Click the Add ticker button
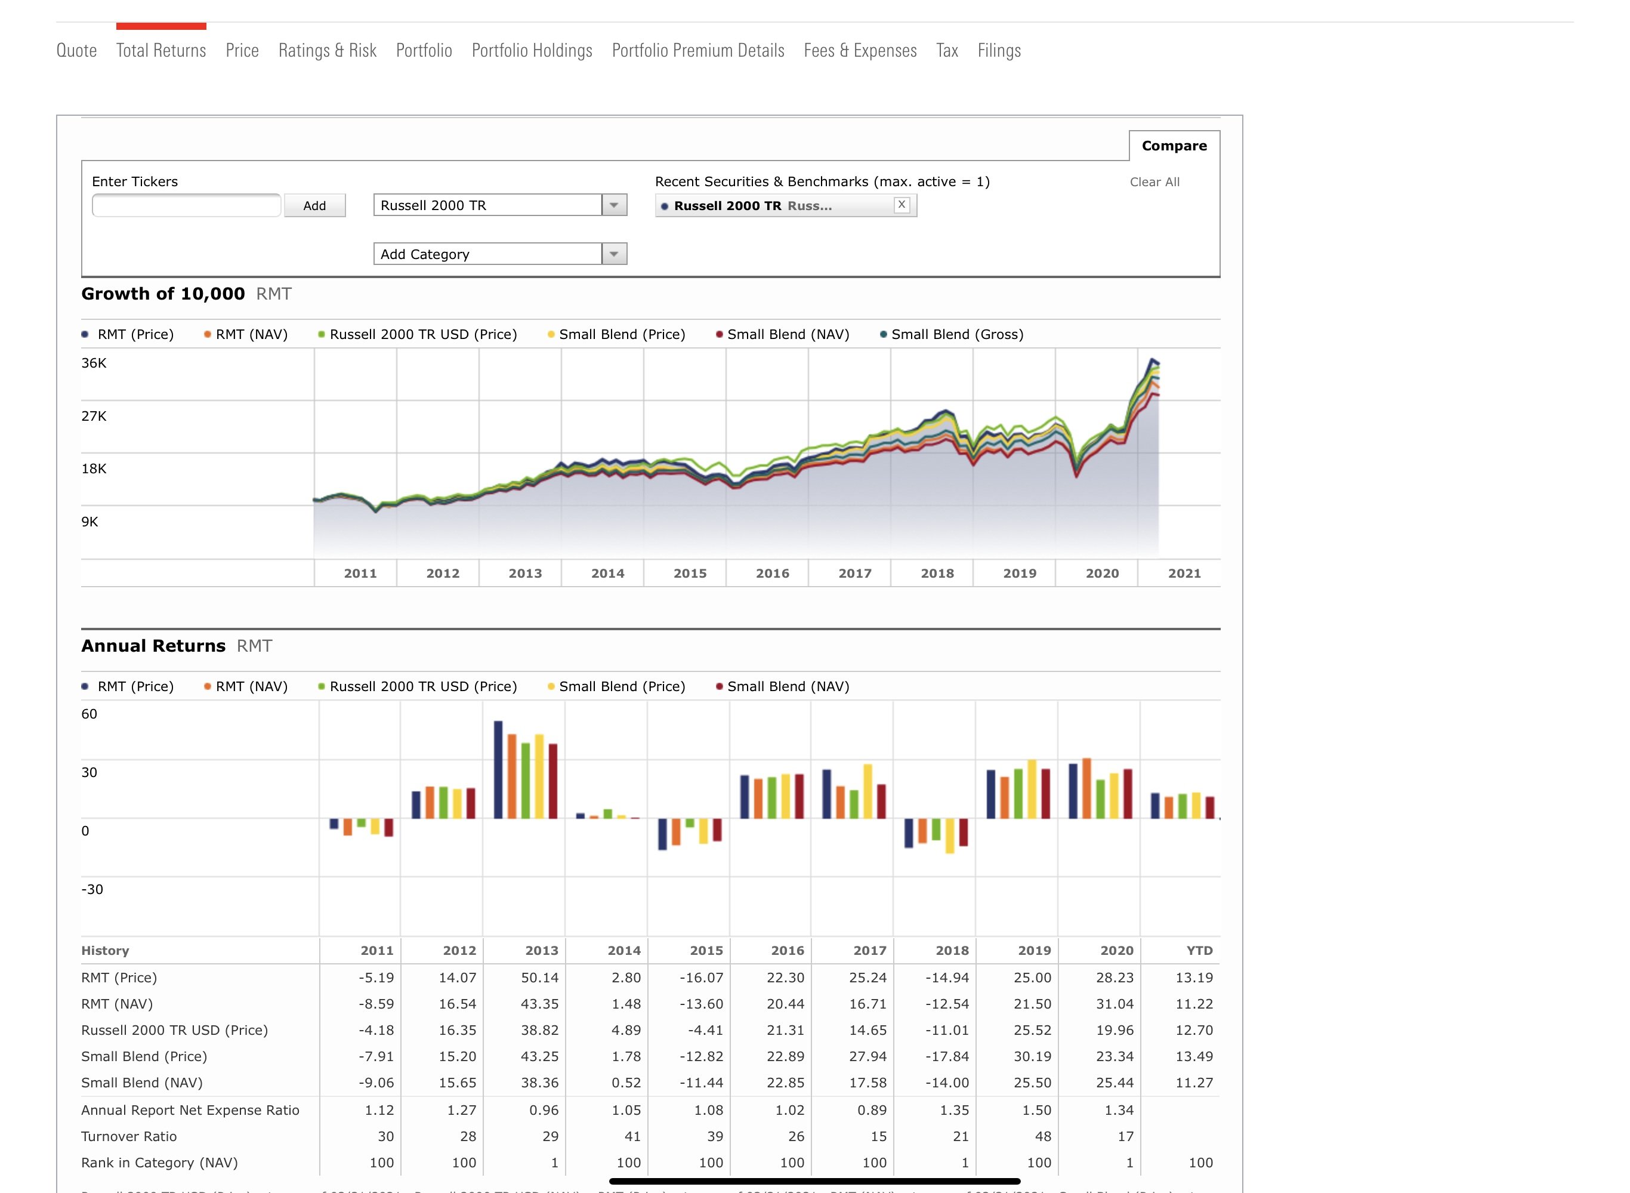1630x1193 pixels. point(314,206)
